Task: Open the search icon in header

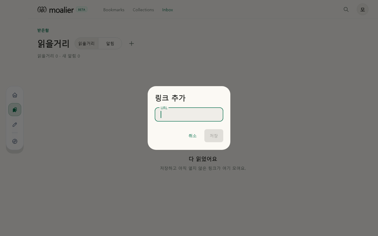Action: tap(346, 9)
